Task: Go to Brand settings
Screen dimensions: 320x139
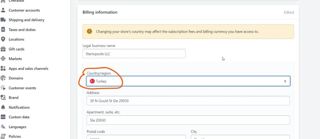Action: (x=13, y=98)
